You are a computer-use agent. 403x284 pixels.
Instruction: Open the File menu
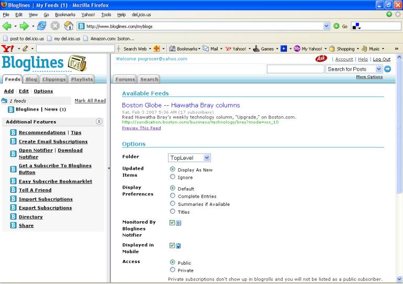tap(6, 15)
